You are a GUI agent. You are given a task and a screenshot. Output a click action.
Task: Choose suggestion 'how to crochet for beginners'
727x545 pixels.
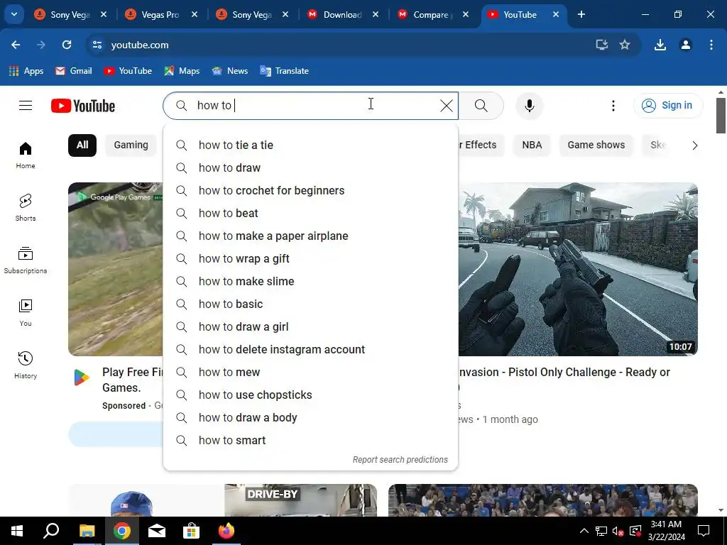pos(311,190)
